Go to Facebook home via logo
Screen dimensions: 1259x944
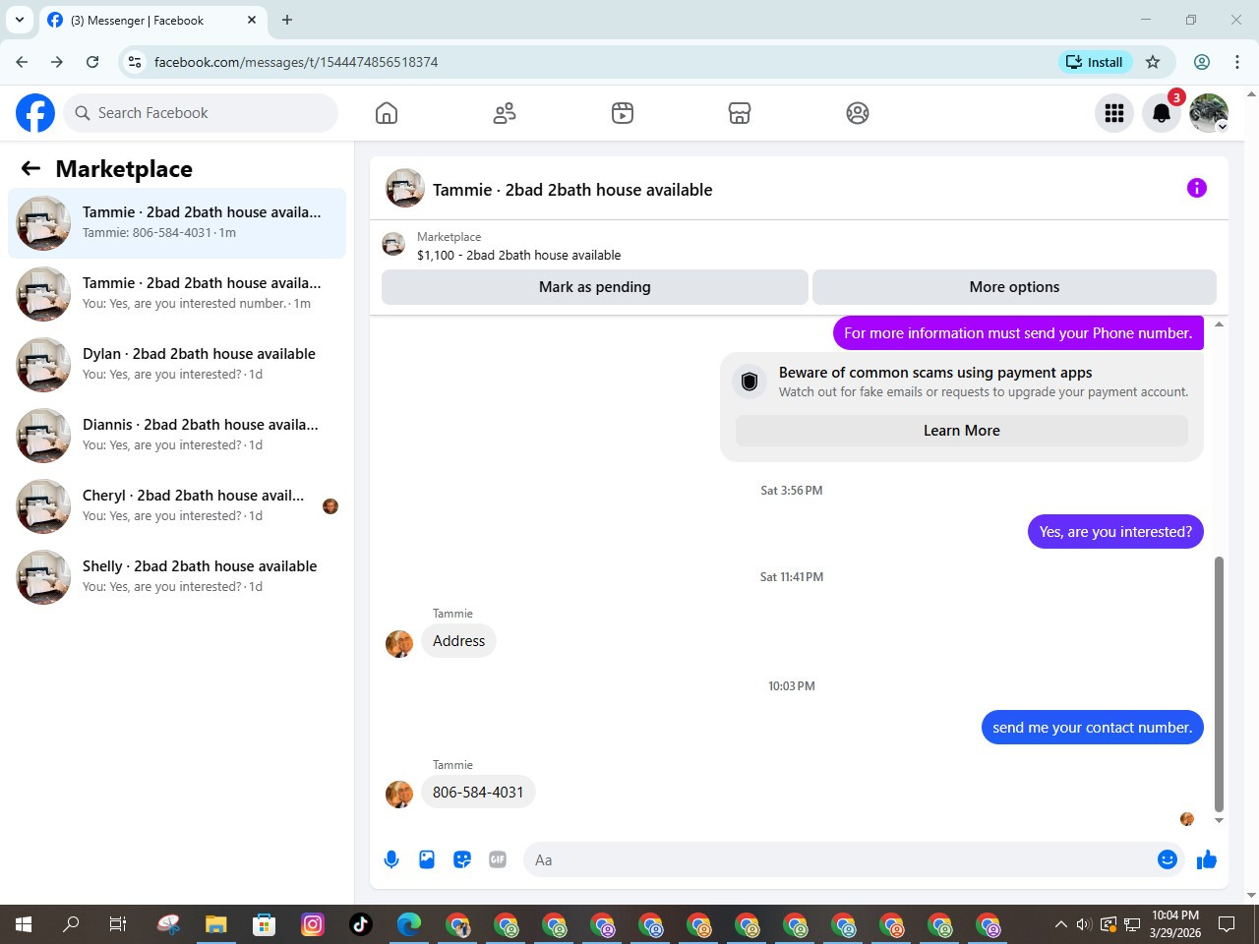(x=35, y=113)
